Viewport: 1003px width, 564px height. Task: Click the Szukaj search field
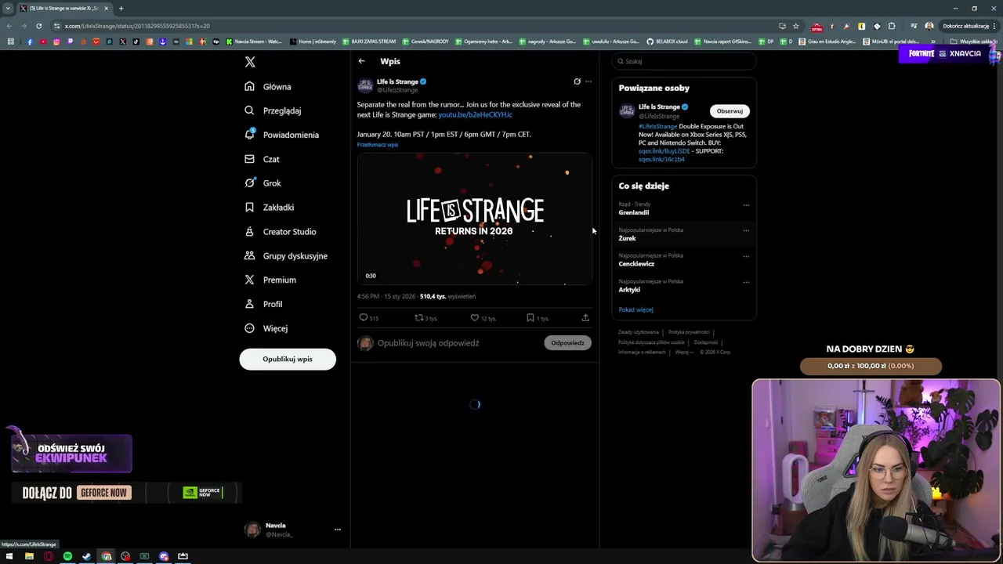(684, 61)
